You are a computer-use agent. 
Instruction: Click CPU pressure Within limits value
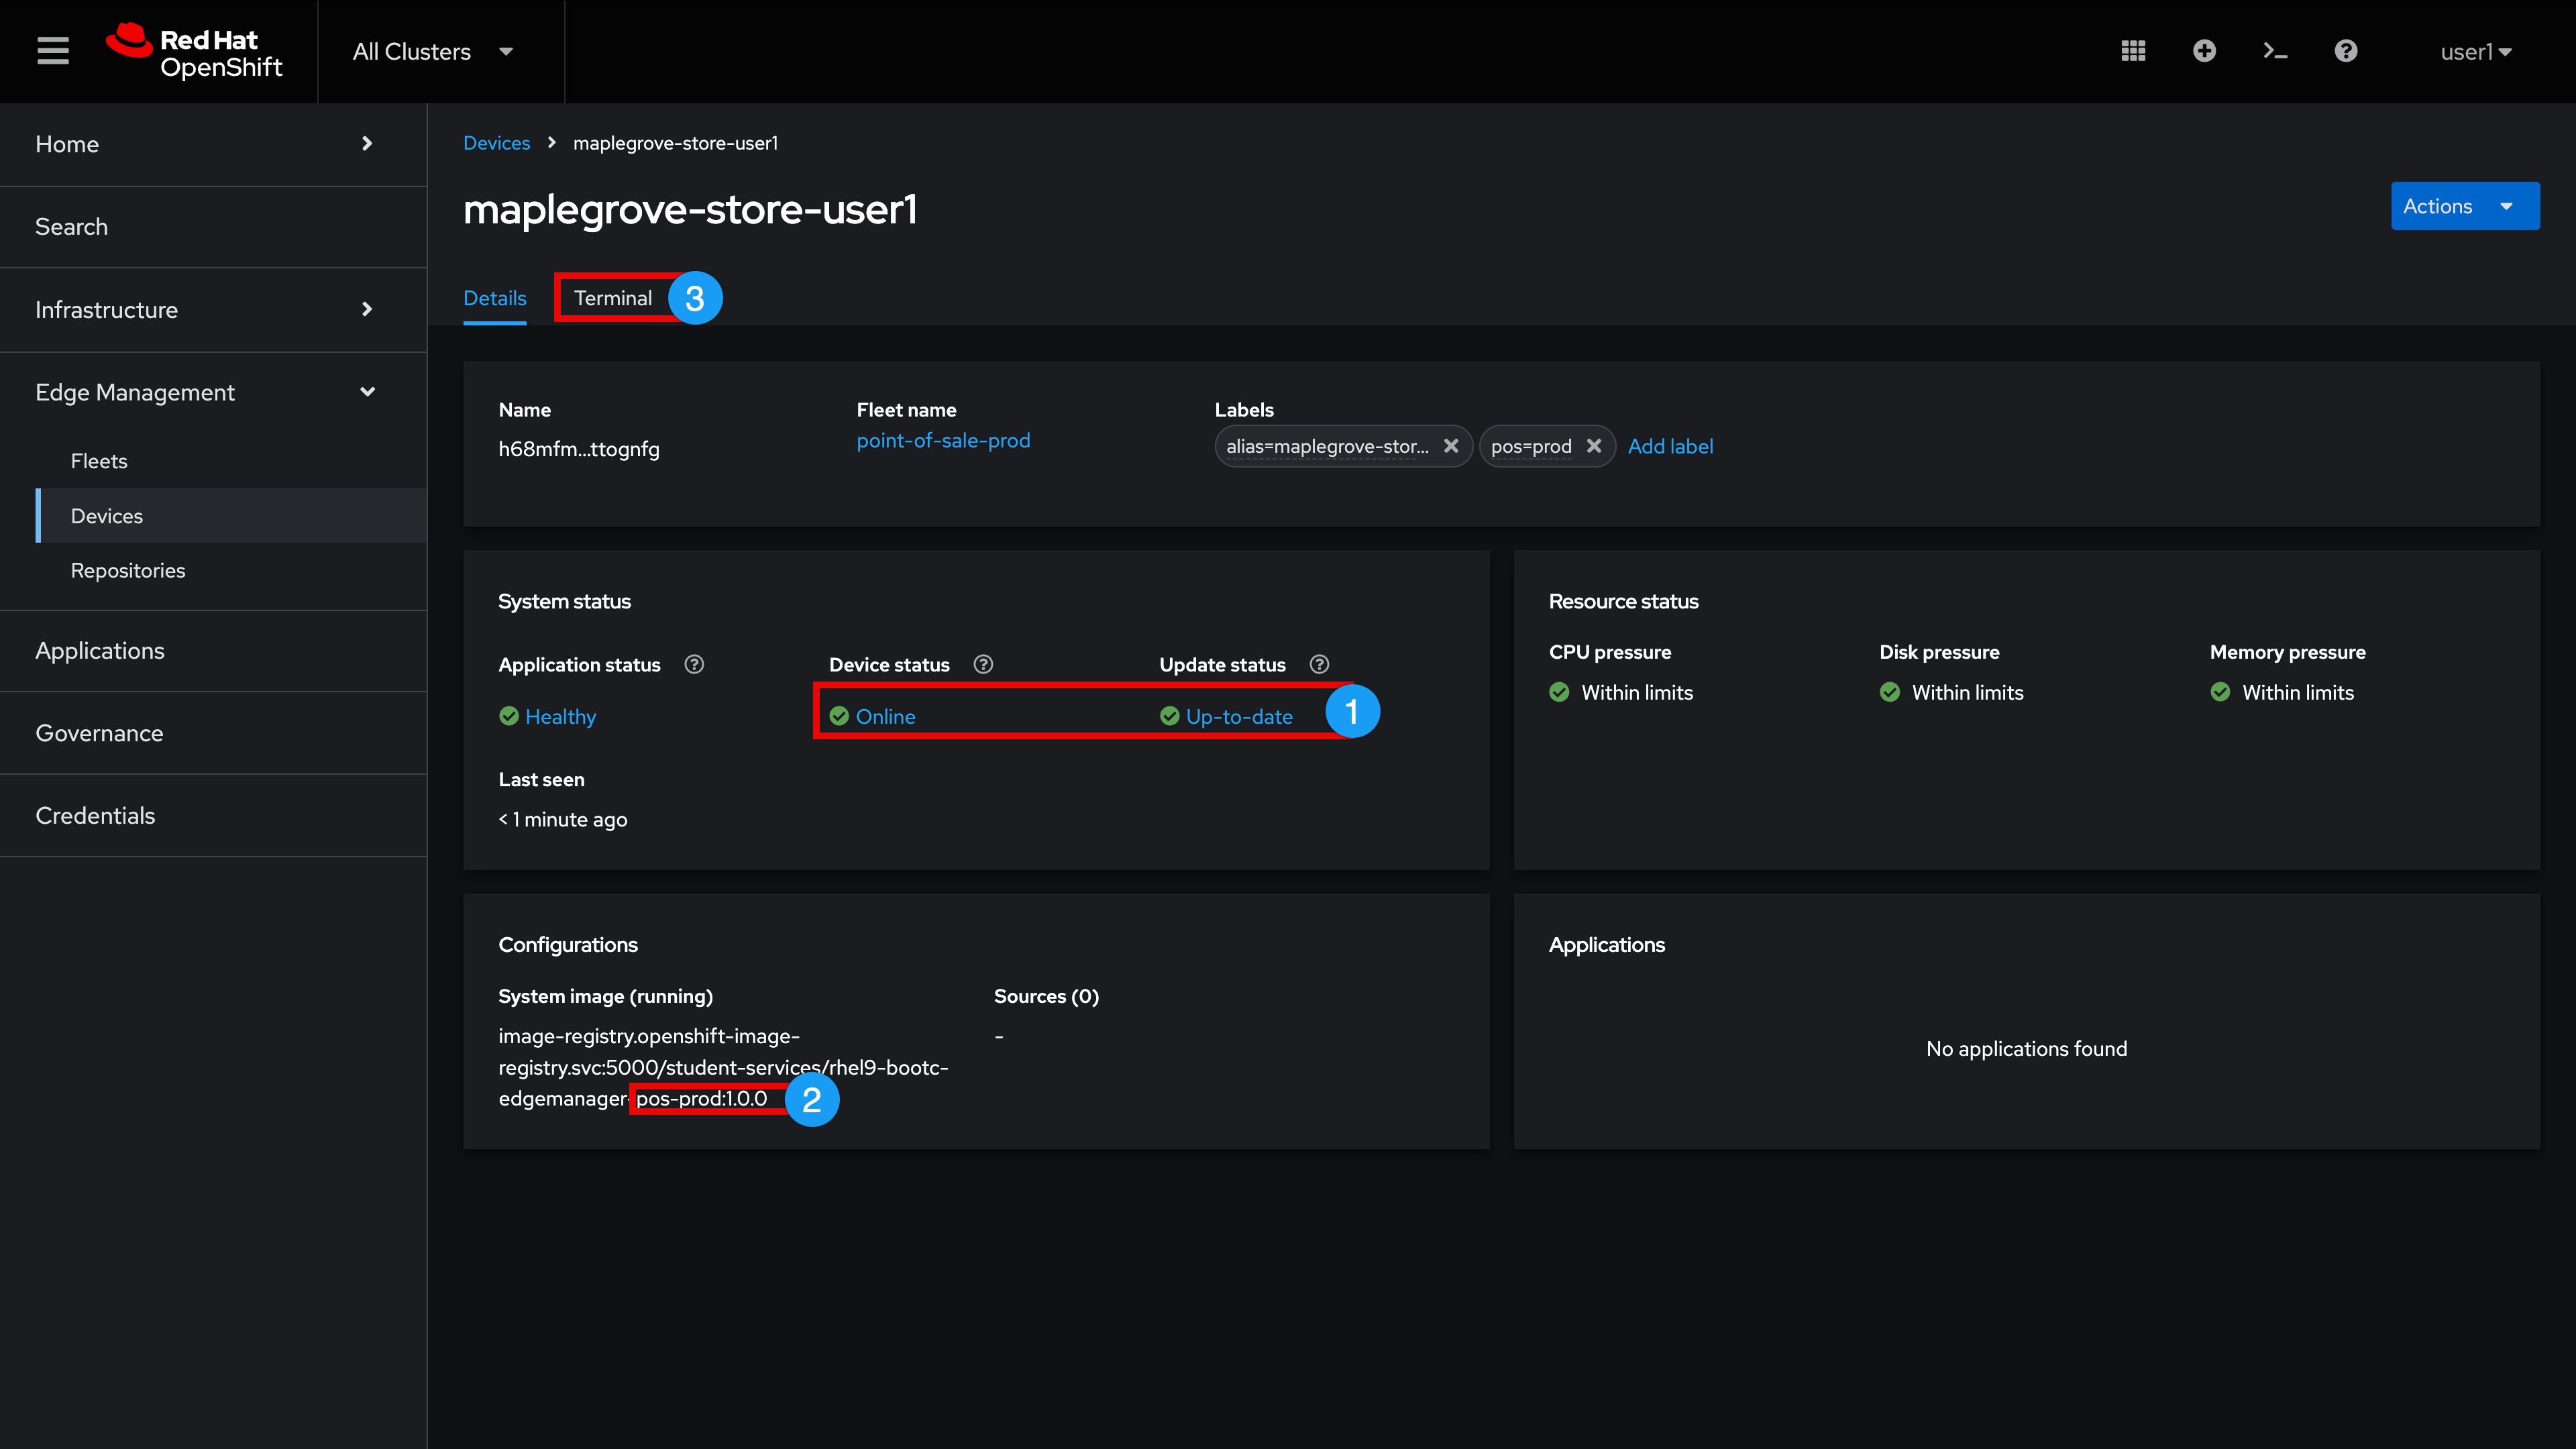[1636, 692]
